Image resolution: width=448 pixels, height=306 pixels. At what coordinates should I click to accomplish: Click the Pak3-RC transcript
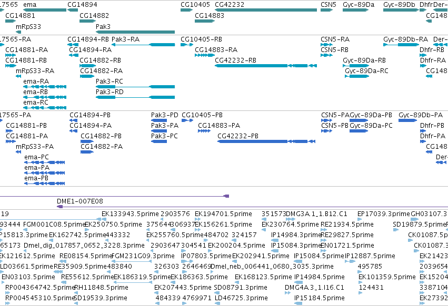point(135,87)
